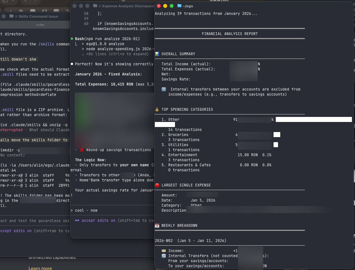Click folder icon in Expense Analysis window title
Screen dimensions: 355x270
95,6
